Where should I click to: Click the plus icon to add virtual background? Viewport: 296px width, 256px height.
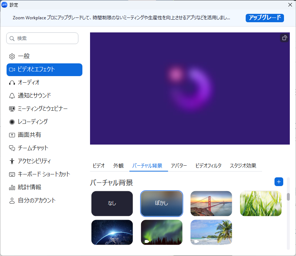[x=279, y=181]
